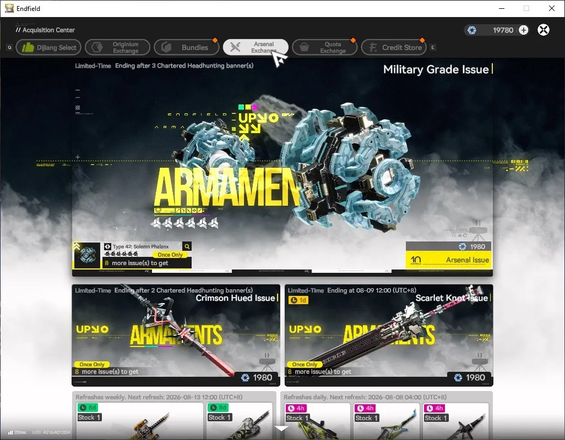565x440 pixels.
Task: Click 'Once Only' tag on Crimson Hued Issue
Action: (x=92, y=365)
